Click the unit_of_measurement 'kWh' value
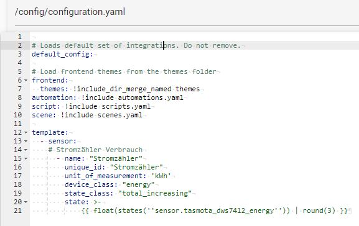The height and width of the screenshot is (226, 359). [161, 176]
